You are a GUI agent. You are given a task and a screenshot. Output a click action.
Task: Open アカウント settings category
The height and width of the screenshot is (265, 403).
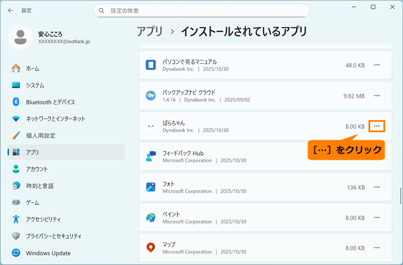[x=66, y=169]
